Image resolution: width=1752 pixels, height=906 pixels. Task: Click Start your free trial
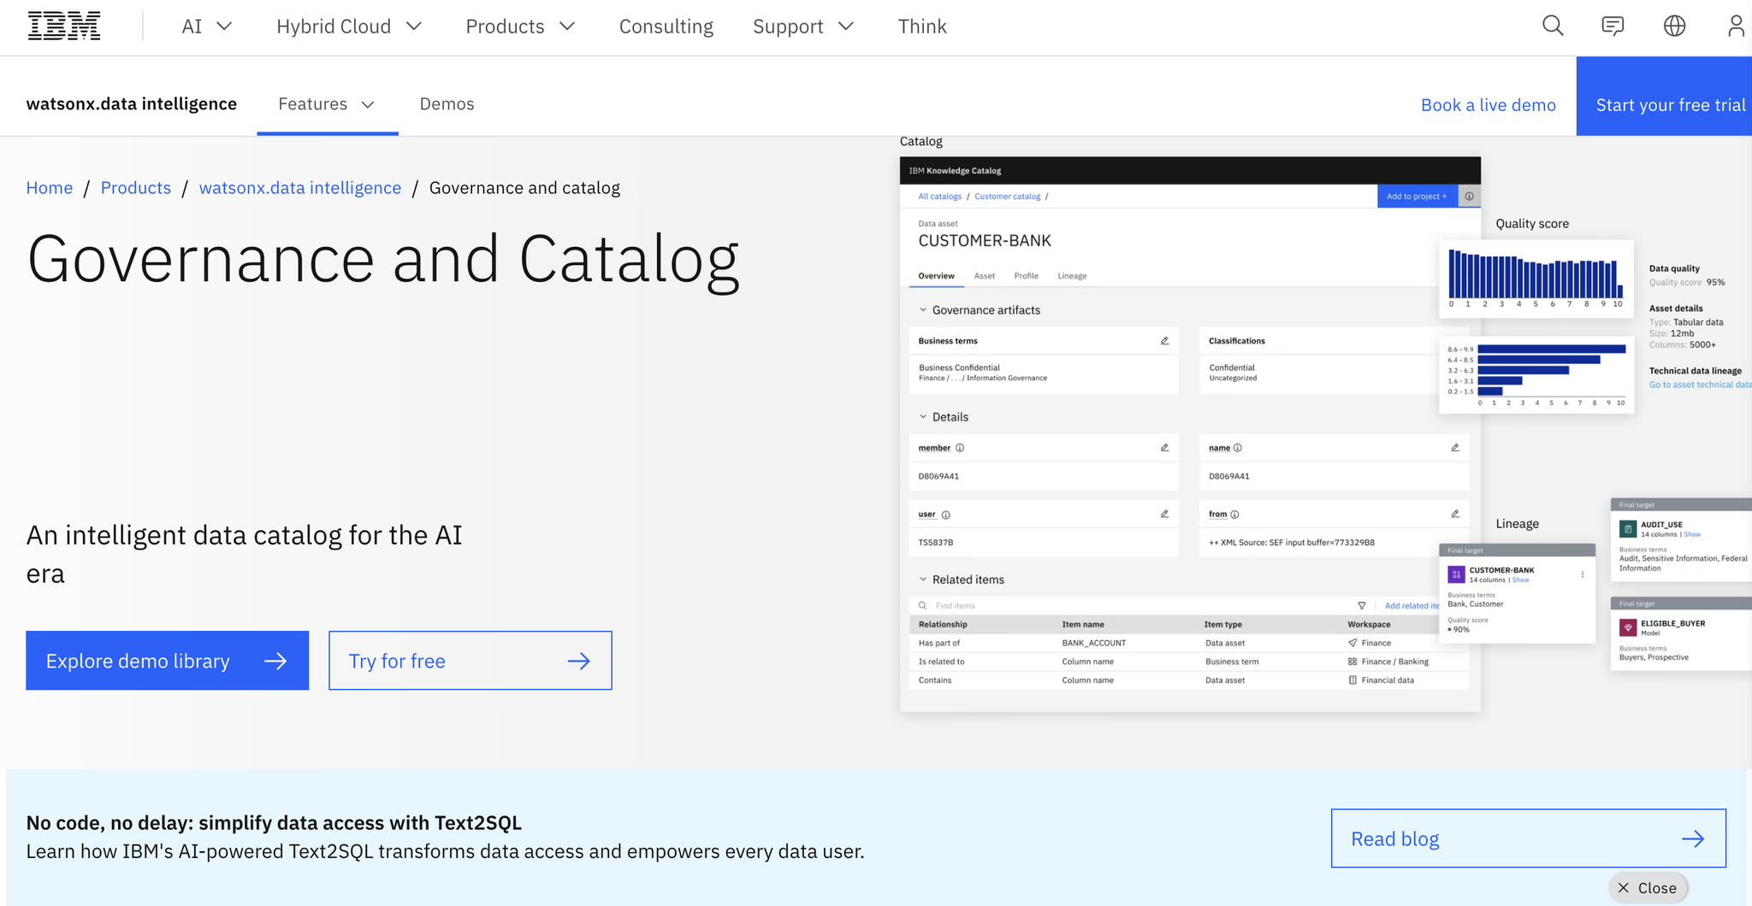(x=1670, y=104)
